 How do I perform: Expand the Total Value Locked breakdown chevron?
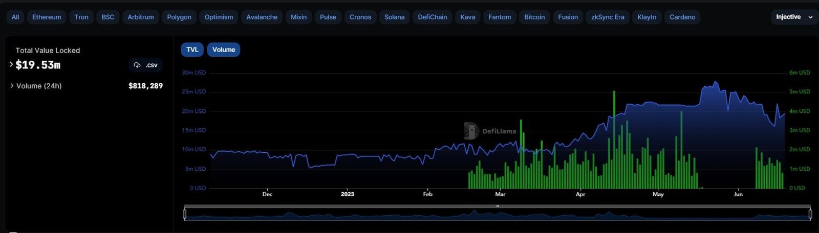[x=11, y=64]
